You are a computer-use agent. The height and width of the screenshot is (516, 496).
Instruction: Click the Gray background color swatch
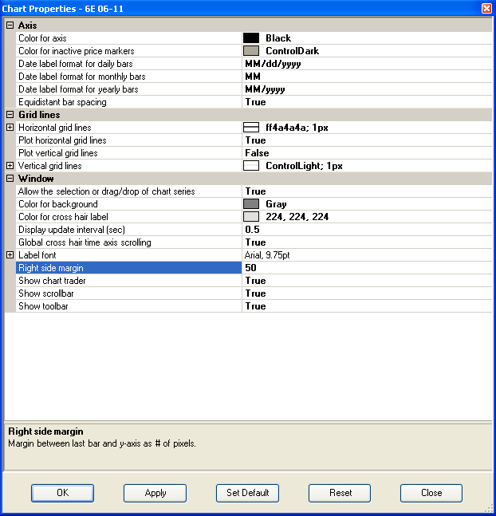(251, 204)
